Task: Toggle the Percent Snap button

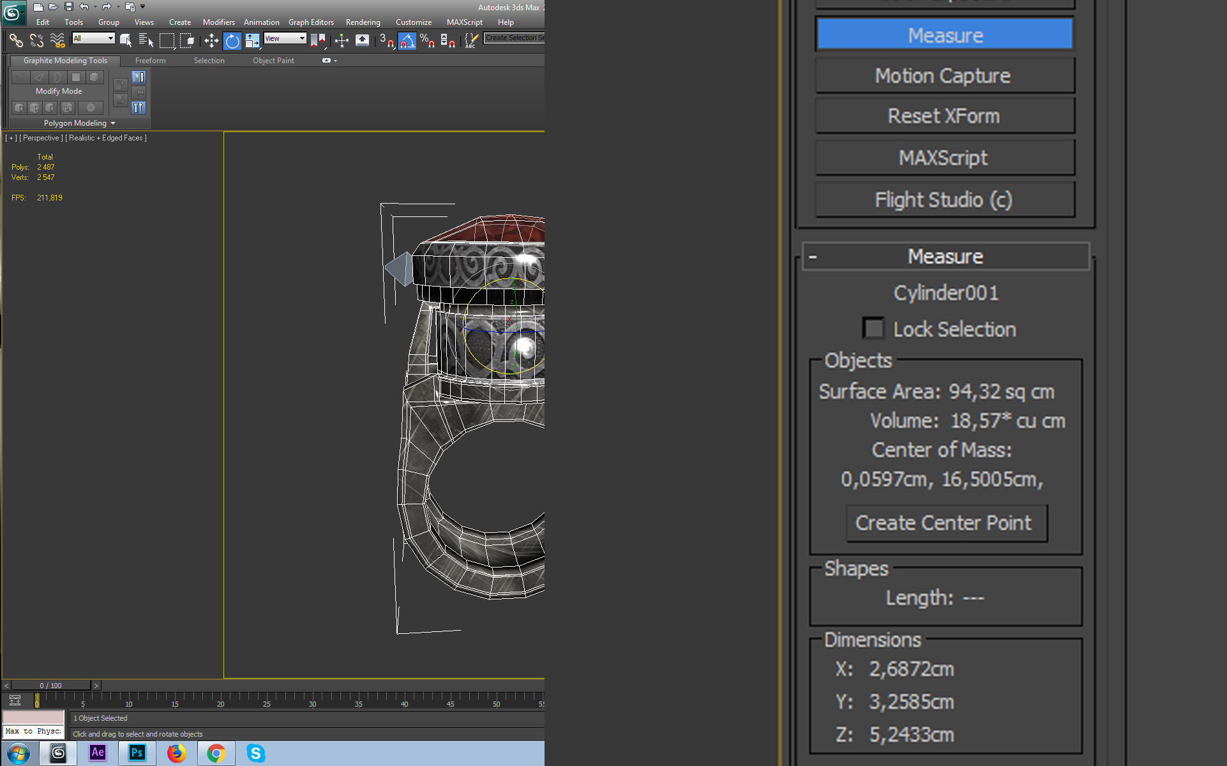Action: tap(427, 41)
